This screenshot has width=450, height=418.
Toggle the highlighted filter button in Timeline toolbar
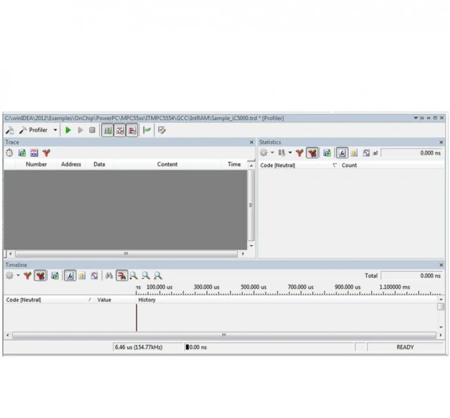40,276
